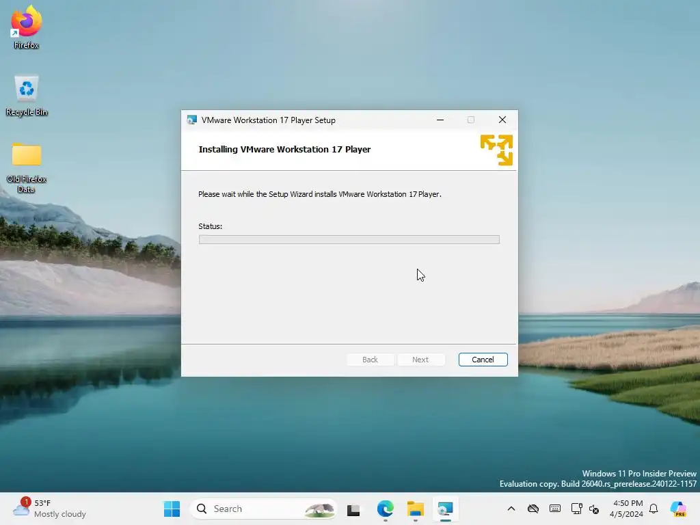Click the taskbar Search box
The height and width of the screenshot is (525, 700).
264,509
